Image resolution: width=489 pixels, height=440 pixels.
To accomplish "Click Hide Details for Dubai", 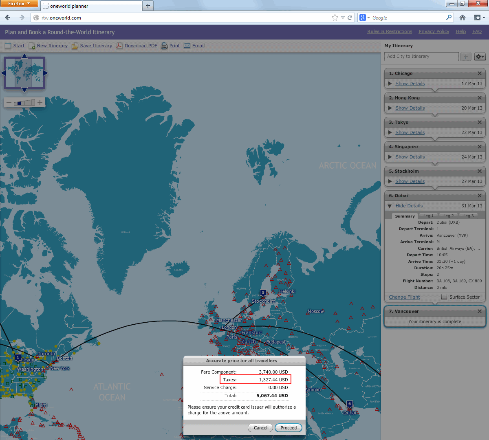I will click(x=409, y=206).
